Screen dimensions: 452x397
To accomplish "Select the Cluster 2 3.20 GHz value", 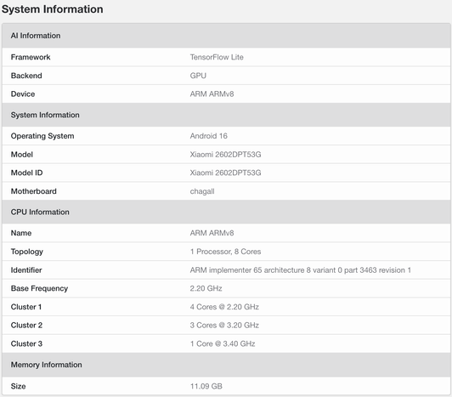I will tap(224, 326).
